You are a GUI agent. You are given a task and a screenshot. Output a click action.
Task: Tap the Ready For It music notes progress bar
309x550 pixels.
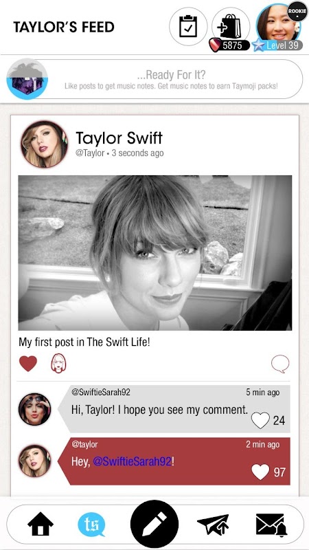point(154,79)
